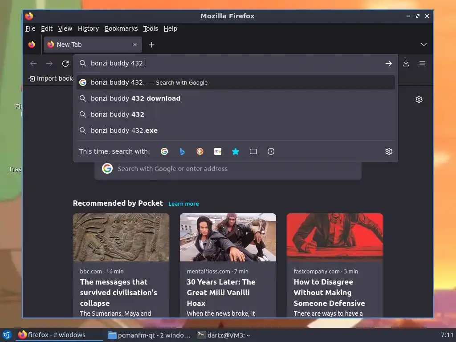Open 'How to Disagree Without Making Someone Defensive'
The image size is (456, 342).
(329, 293)
